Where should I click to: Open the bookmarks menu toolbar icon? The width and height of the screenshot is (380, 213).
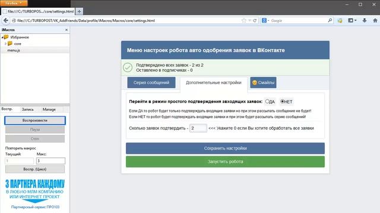click(x=350, y=21)
